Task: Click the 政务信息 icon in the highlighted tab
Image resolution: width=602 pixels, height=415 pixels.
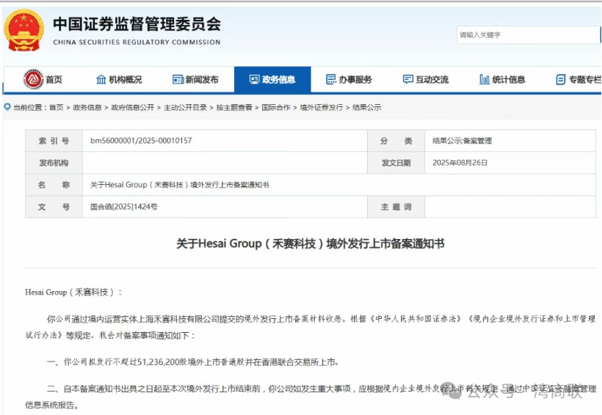Action: pos(254,79)
